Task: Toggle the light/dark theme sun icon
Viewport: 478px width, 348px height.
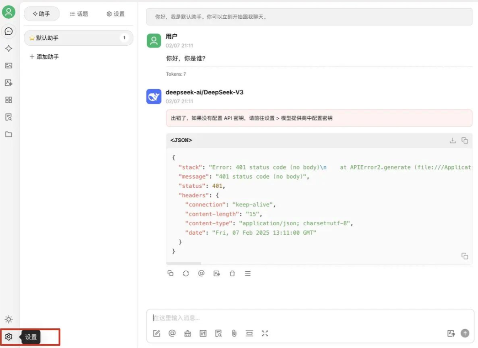Action: click(x=9, y=319)
